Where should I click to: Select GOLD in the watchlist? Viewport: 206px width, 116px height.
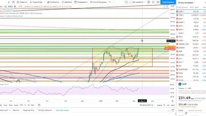point(191,77)
